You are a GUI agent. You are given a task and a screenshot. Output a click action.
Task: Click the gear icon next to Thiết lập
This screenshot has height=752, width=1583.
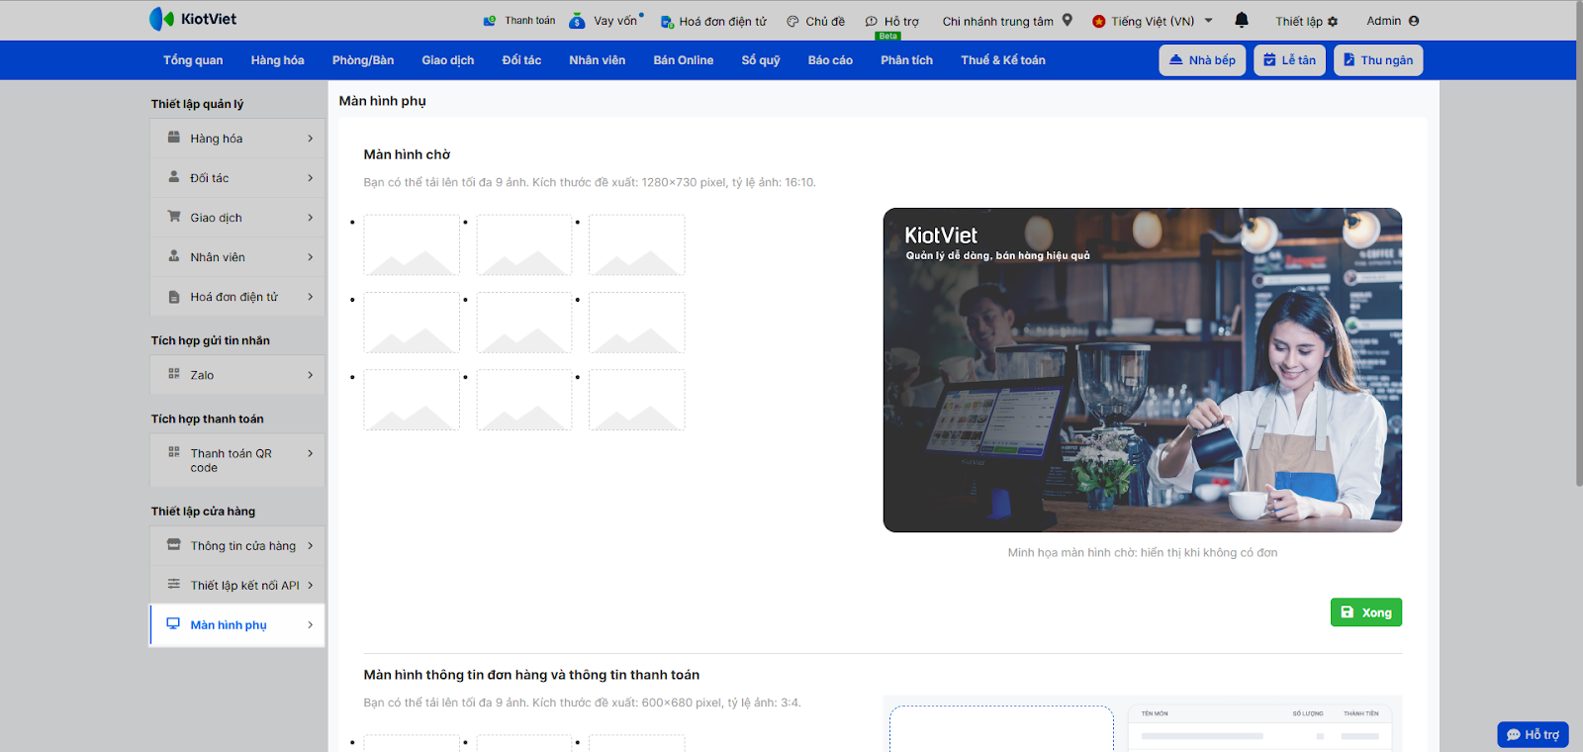(x=1333, y=22)
